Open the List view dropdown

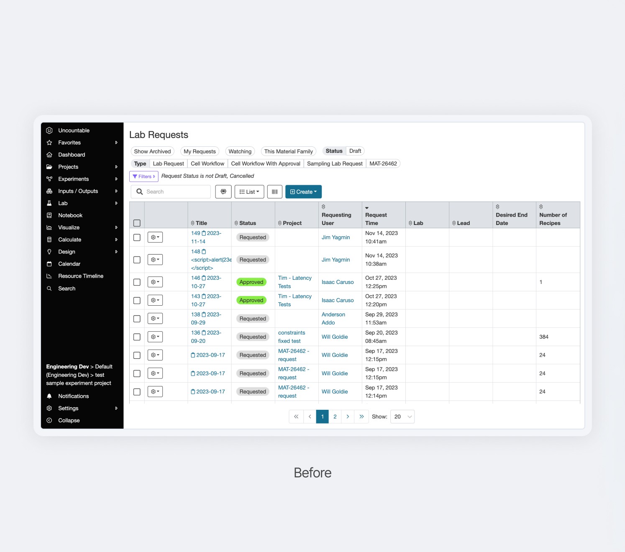pos(249,192)
